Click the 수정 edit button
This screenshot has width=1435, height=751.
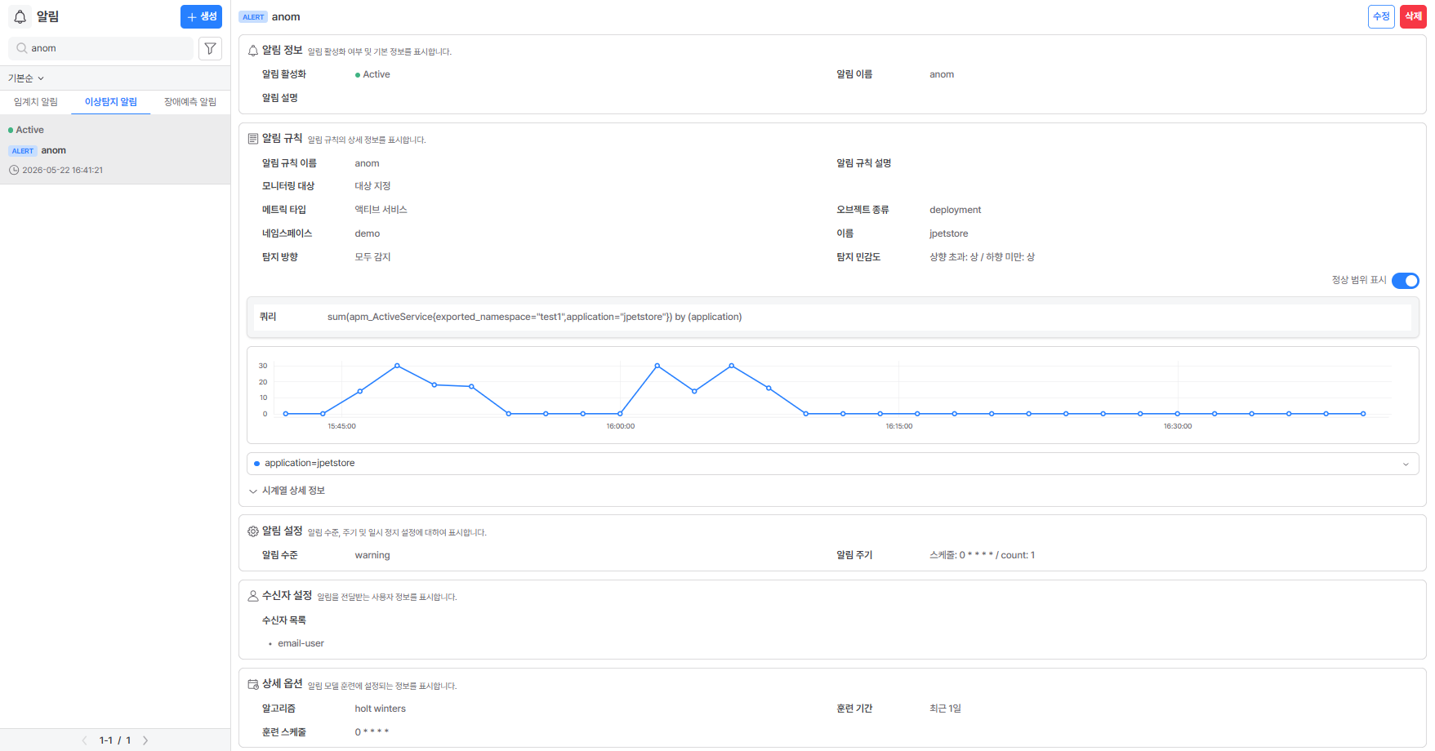pyautogui.click(x=1381, y=16)
